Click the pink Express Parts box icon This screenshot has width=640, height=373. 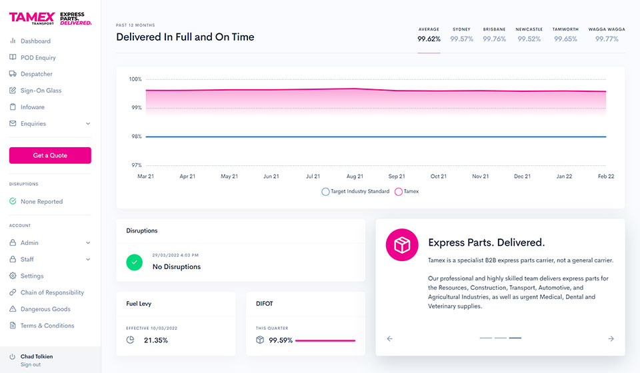point(402,244)
